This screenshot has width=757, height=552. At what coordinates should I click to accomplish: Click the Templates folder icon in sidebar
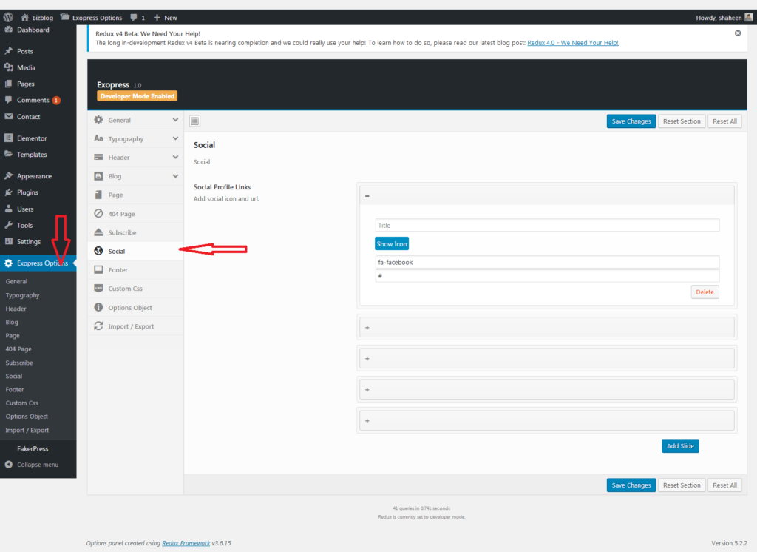point(9,154)
